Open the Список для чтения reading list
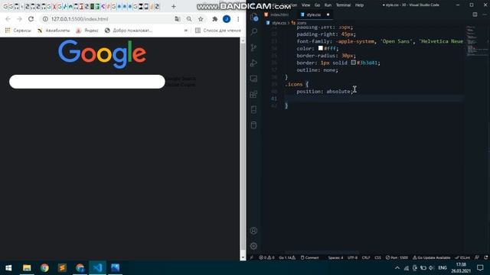The image size is (490, 275). coord(217,31)
